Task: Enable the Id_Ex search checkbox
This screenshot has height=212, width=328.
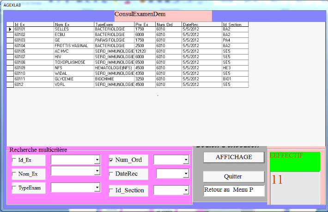Action: (x=14, y=160)
